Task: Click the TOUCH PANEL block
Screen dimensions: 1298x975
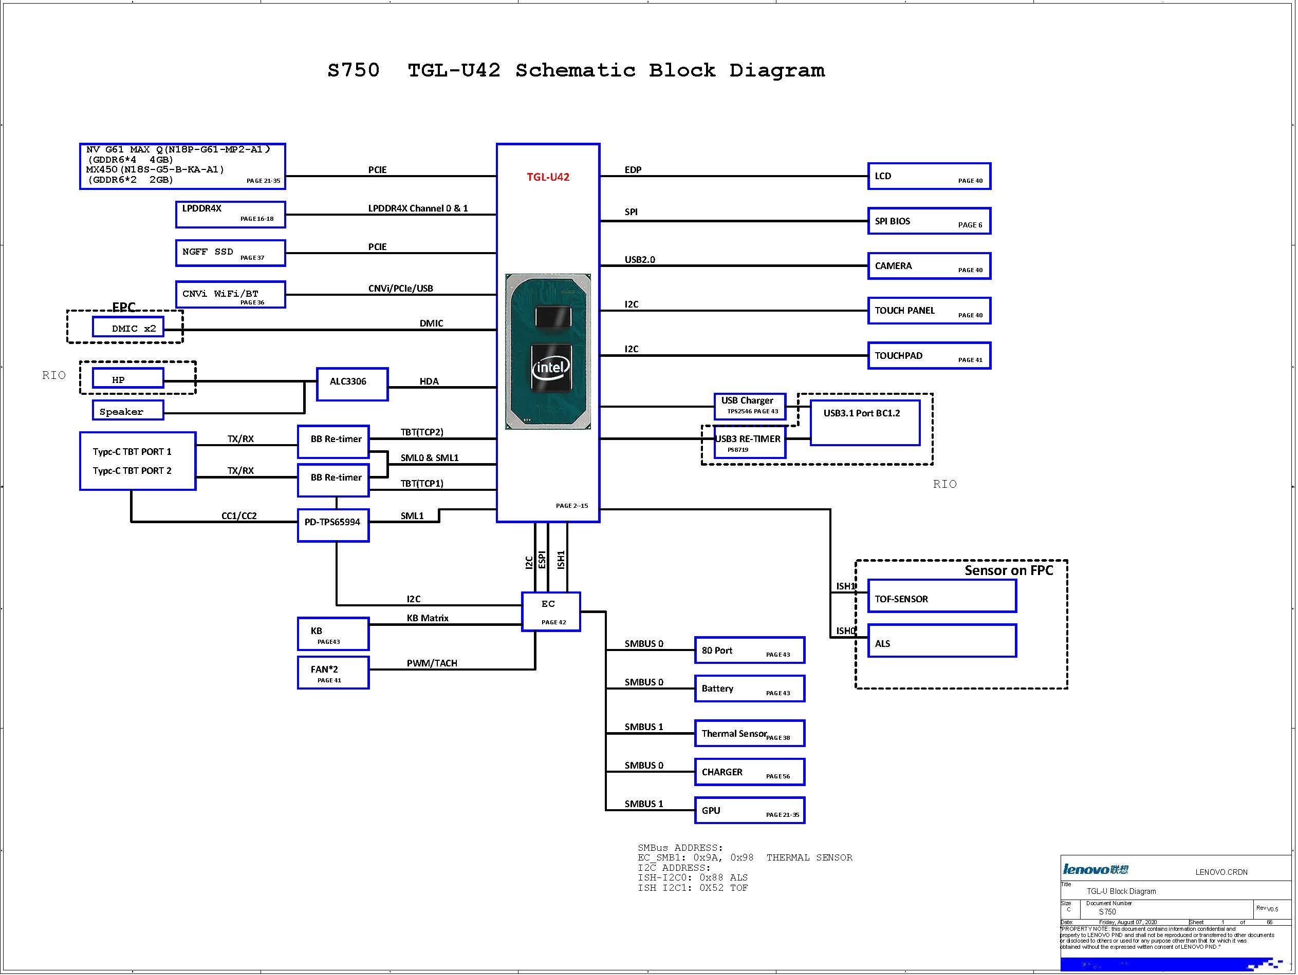Action: [x=930, y=311]
